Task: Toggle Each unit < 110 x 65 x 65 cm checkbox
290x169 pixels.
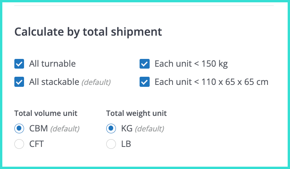Action: pos(145,82)
